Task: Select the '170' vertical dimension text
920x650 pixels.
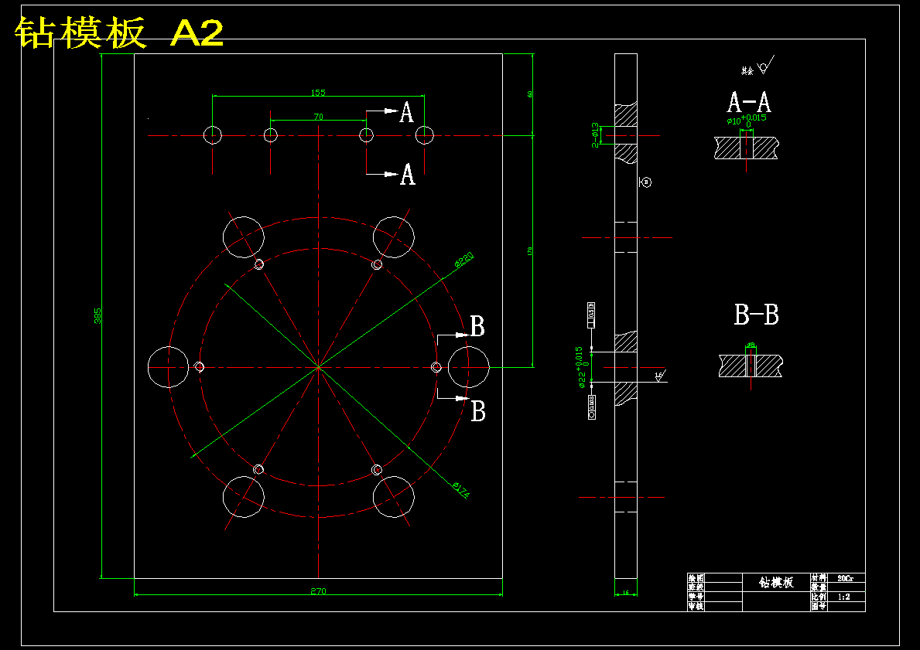Action: (x=529, y=251)
